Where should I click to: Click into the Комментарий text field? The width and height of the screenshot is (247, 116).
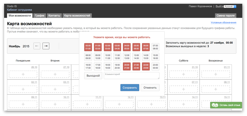tap(131, 76)
